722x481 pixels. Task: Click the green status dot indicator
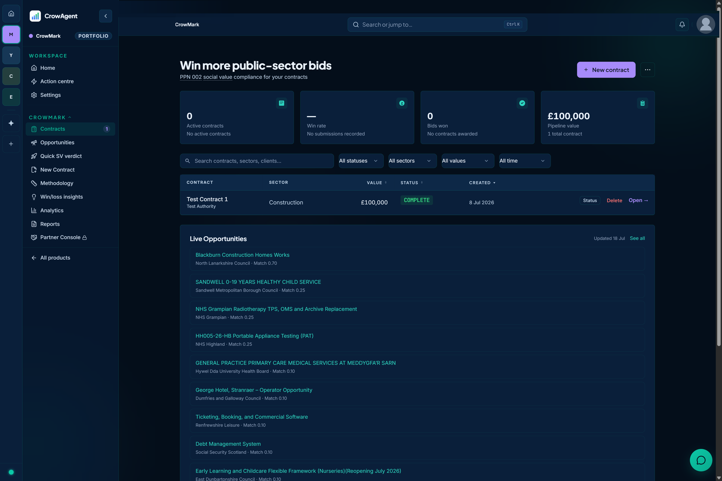click(x=11, y=472)
